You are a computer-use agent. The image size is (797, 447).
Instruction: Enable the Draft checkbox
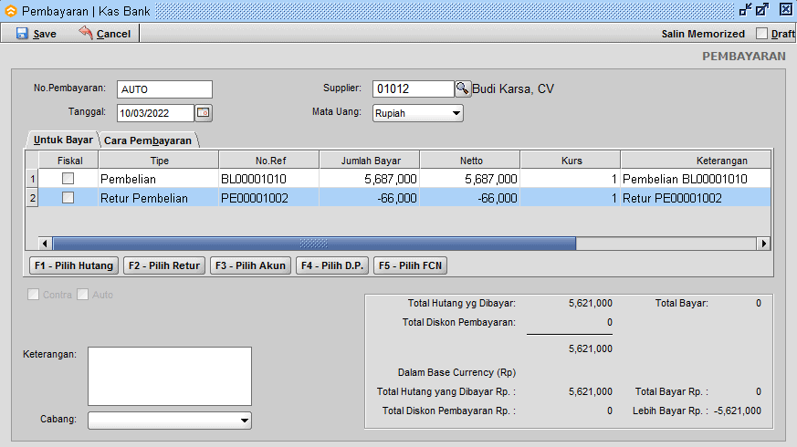point(761,34)
